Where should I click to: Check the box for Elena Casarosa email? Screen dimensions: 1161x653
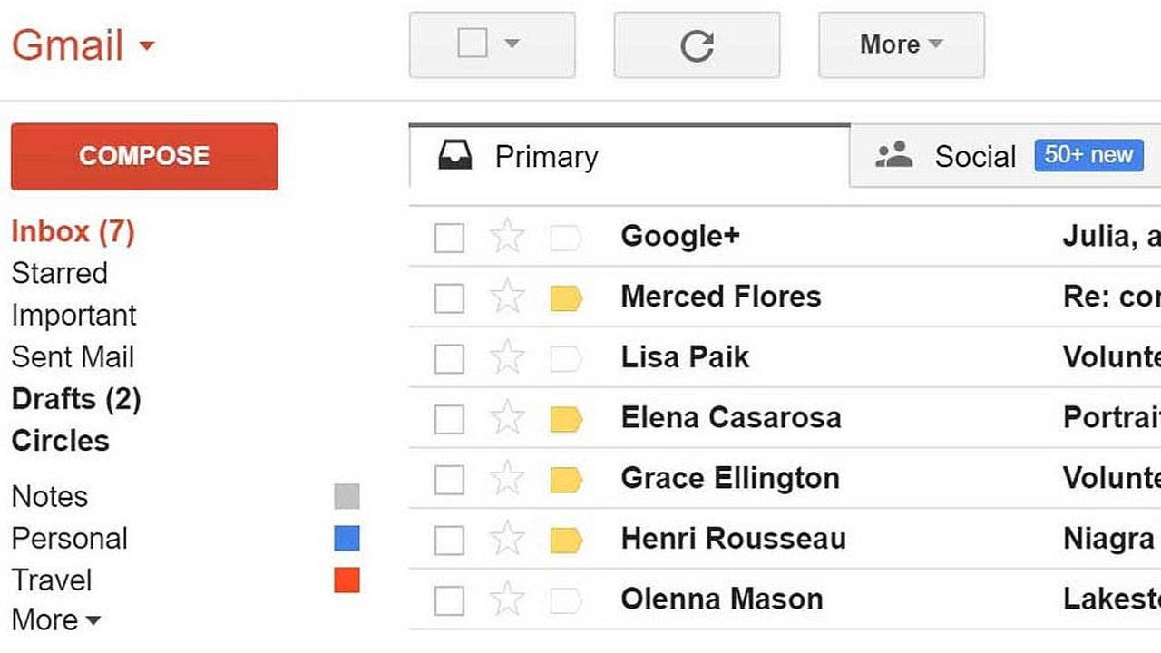(x=449, y=419)
